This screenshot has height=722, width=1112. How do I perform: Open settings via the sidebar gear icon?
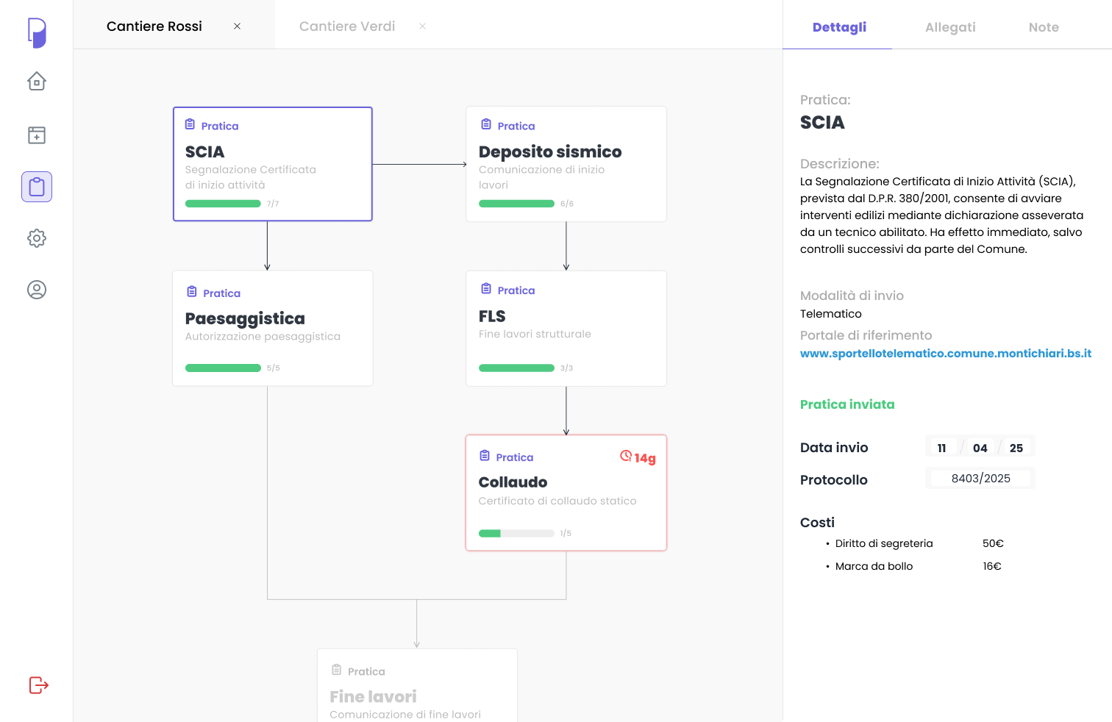click(x=37, y=238)
